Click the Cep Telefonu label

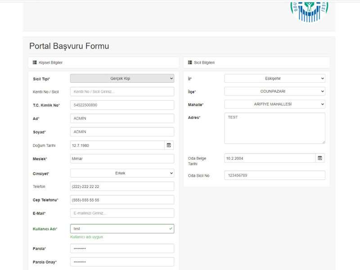(x=45, y=200)
